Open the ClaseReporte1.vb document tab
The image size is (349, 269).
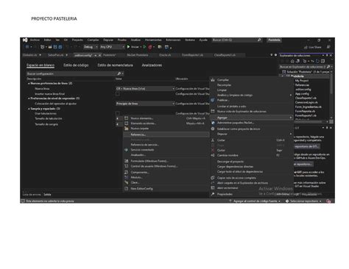[225, 55]
